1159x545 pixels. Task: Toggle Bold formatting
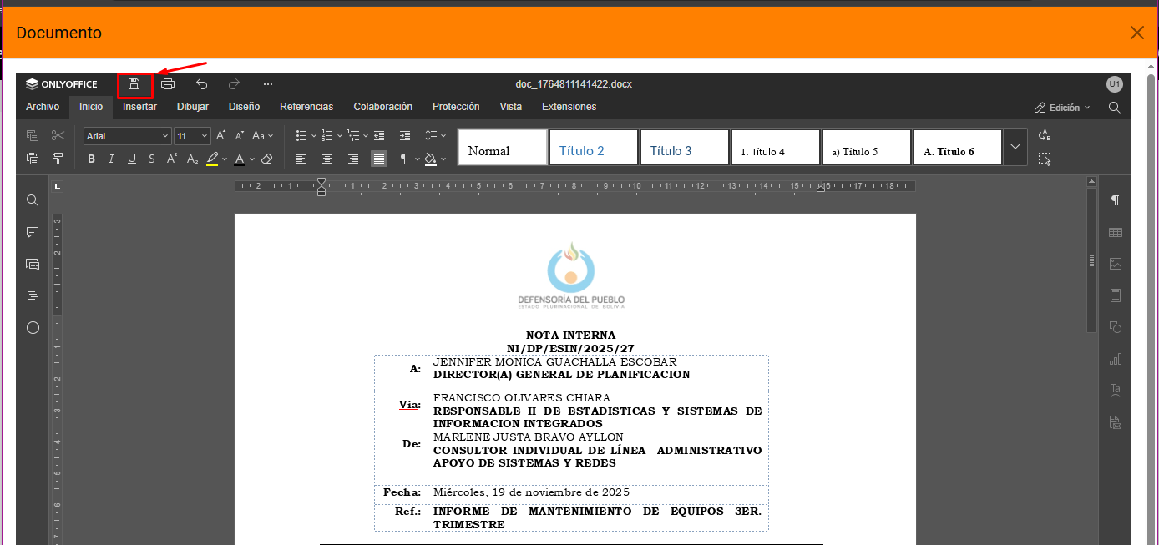(x=91, y=159)
